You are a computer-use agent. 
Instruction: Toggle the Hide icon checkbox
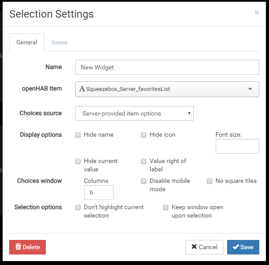[x=144, y=135]
